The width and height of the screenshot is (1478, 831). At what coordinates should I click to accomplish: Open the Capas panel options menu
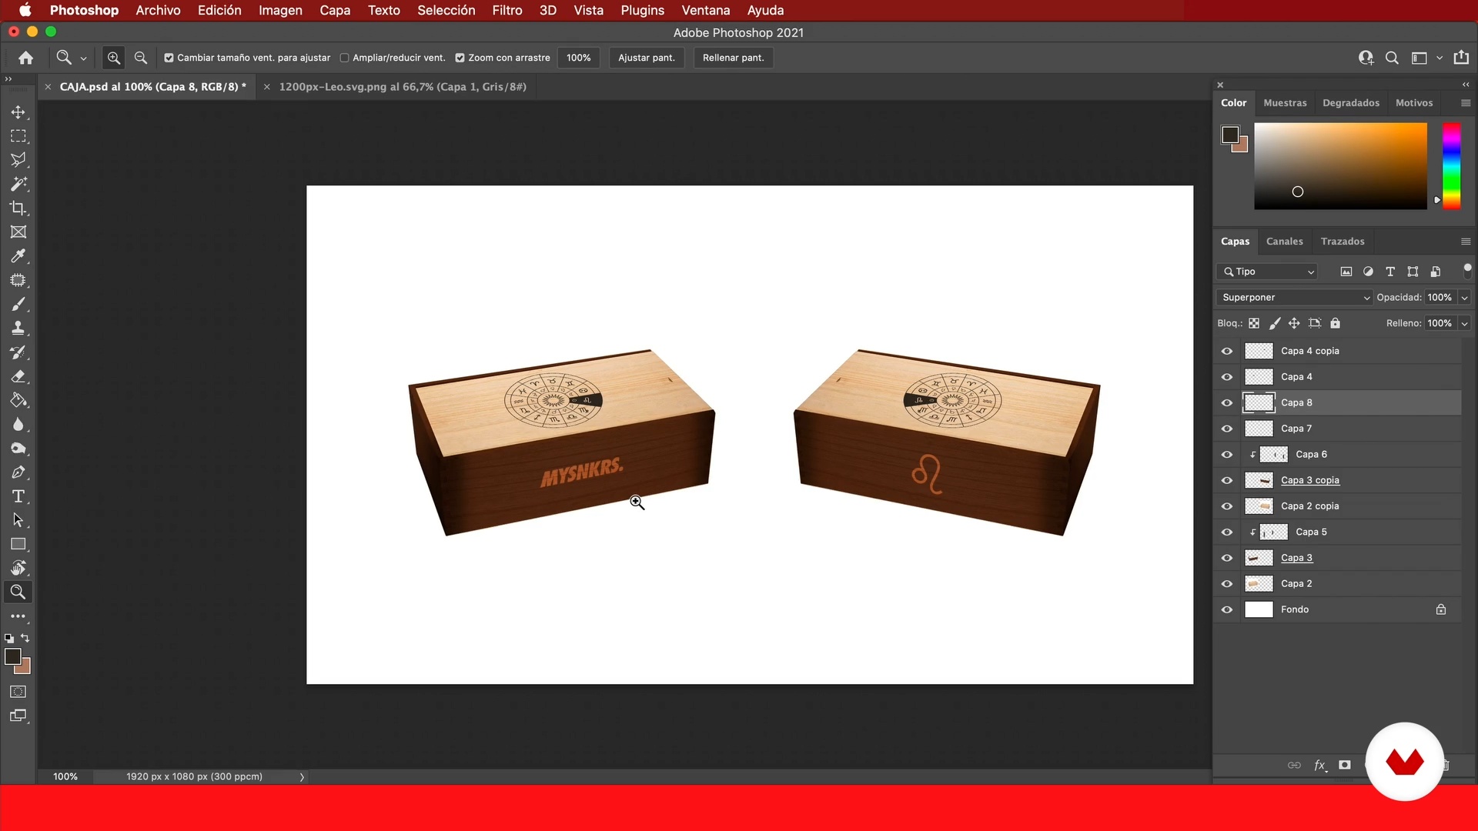click(1466, 242)
